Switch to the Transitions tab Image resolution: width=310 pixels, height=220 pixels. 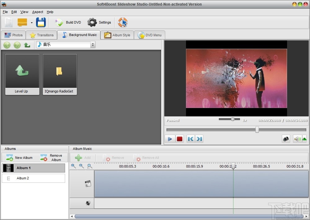point(41,35)
